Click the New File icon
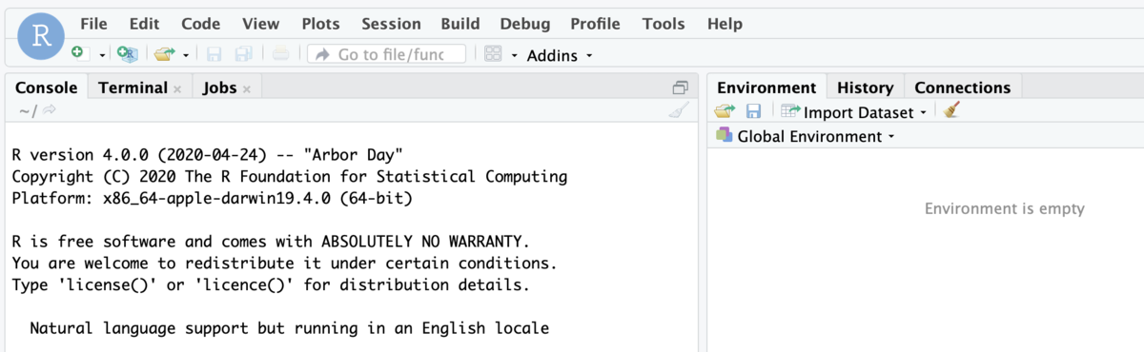Image resolution: width=1144 pixels, height=352 pixels. tap(78, 54)
